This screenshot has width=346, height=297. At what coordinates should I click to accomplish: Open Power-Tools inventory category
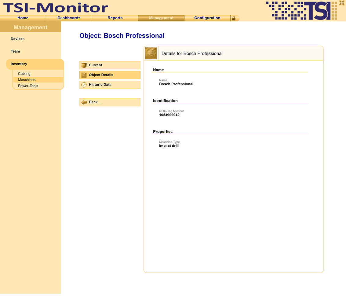28,86
